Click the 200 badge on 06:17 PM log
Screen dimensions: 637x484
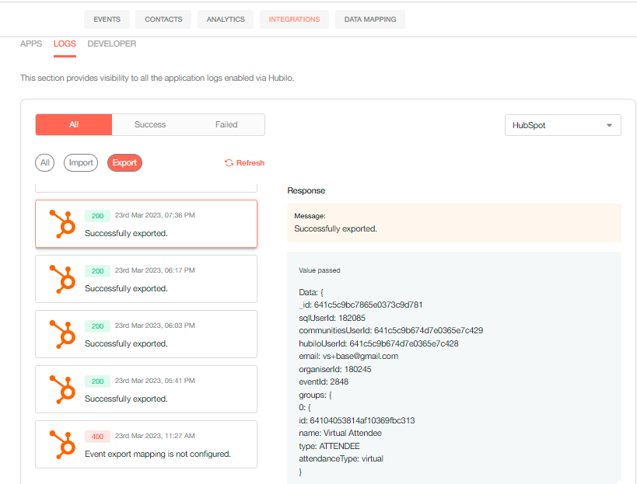(x=97, y=271)
